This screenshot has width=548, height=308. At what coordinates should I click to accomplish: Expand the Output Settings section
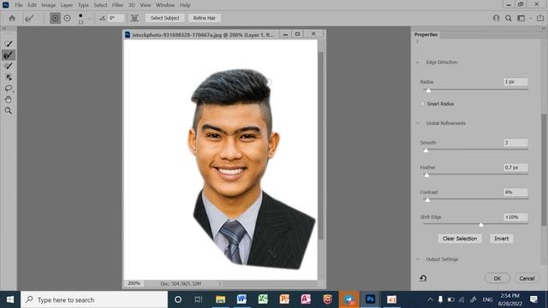pyautogui.click(x=418, y=259)
